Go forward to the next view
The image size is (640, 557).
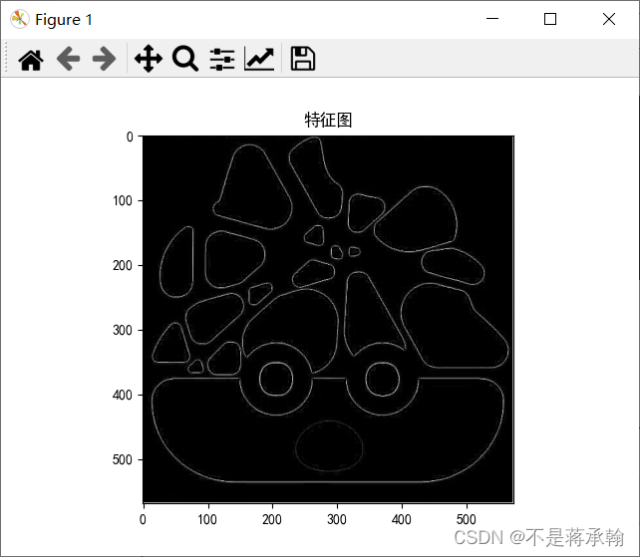[x=104, y=59]
